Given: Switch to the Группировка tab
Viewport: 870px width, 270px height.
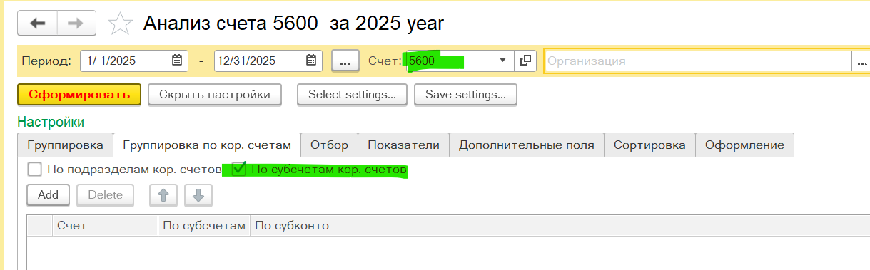Looking at the screenshot, I should point(65,145).
